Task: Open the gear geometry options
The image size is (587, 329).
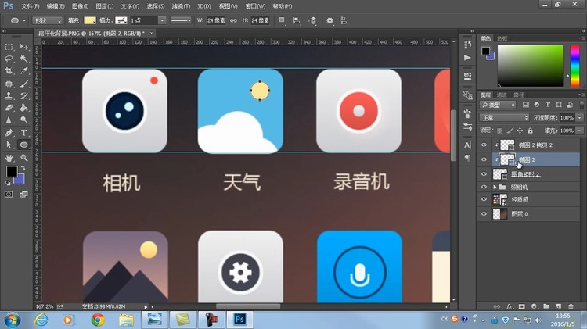Action: point(330,20)
